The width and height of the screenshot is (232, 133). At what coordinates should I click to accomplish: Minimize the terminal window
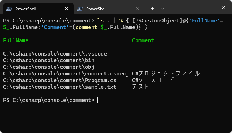[191, 7]
